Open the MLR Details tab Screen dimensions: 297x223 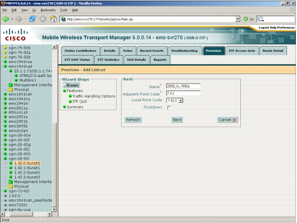tap(136, 60)
